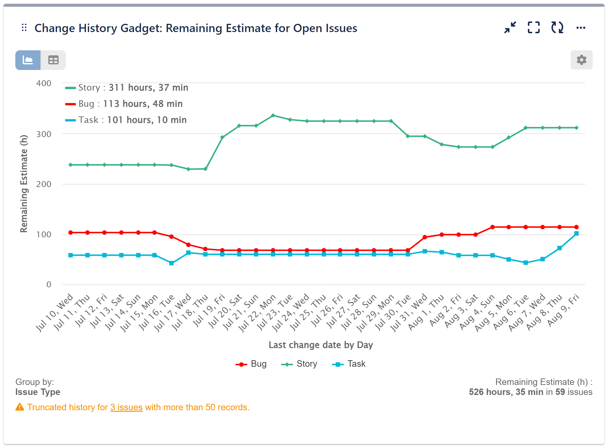Select the Story peak data point on Jul 22
Viewport: 608px width, 447px height.
pos(273,115)
